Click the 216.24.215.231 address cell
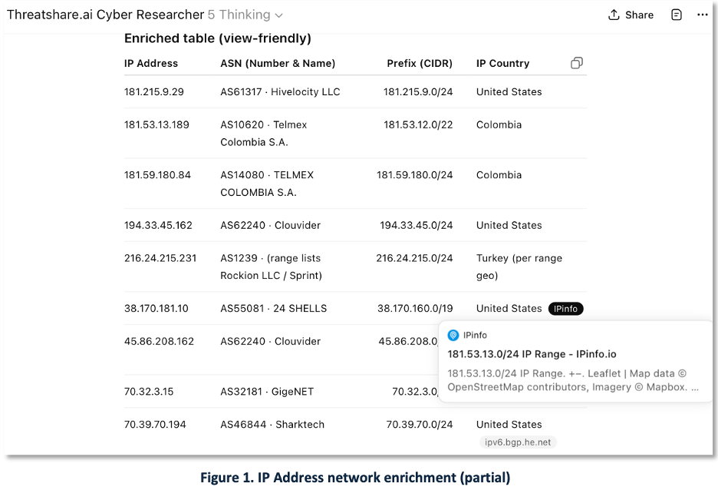Image resolution: width=718 pixels, height=490 pixels. pos(160,258)
